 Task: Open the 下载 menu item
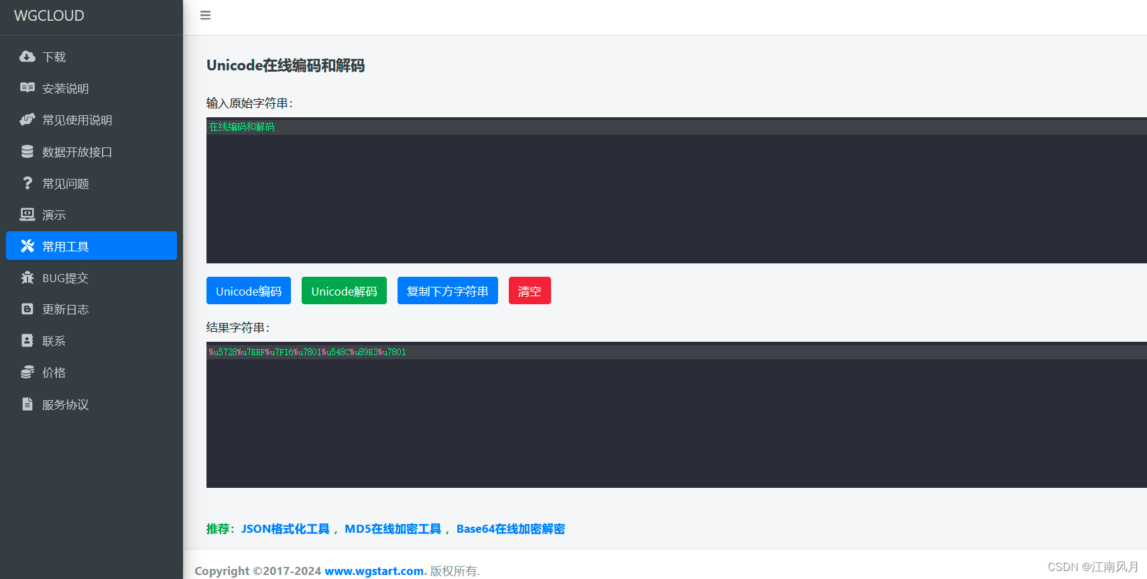(91, 57)
